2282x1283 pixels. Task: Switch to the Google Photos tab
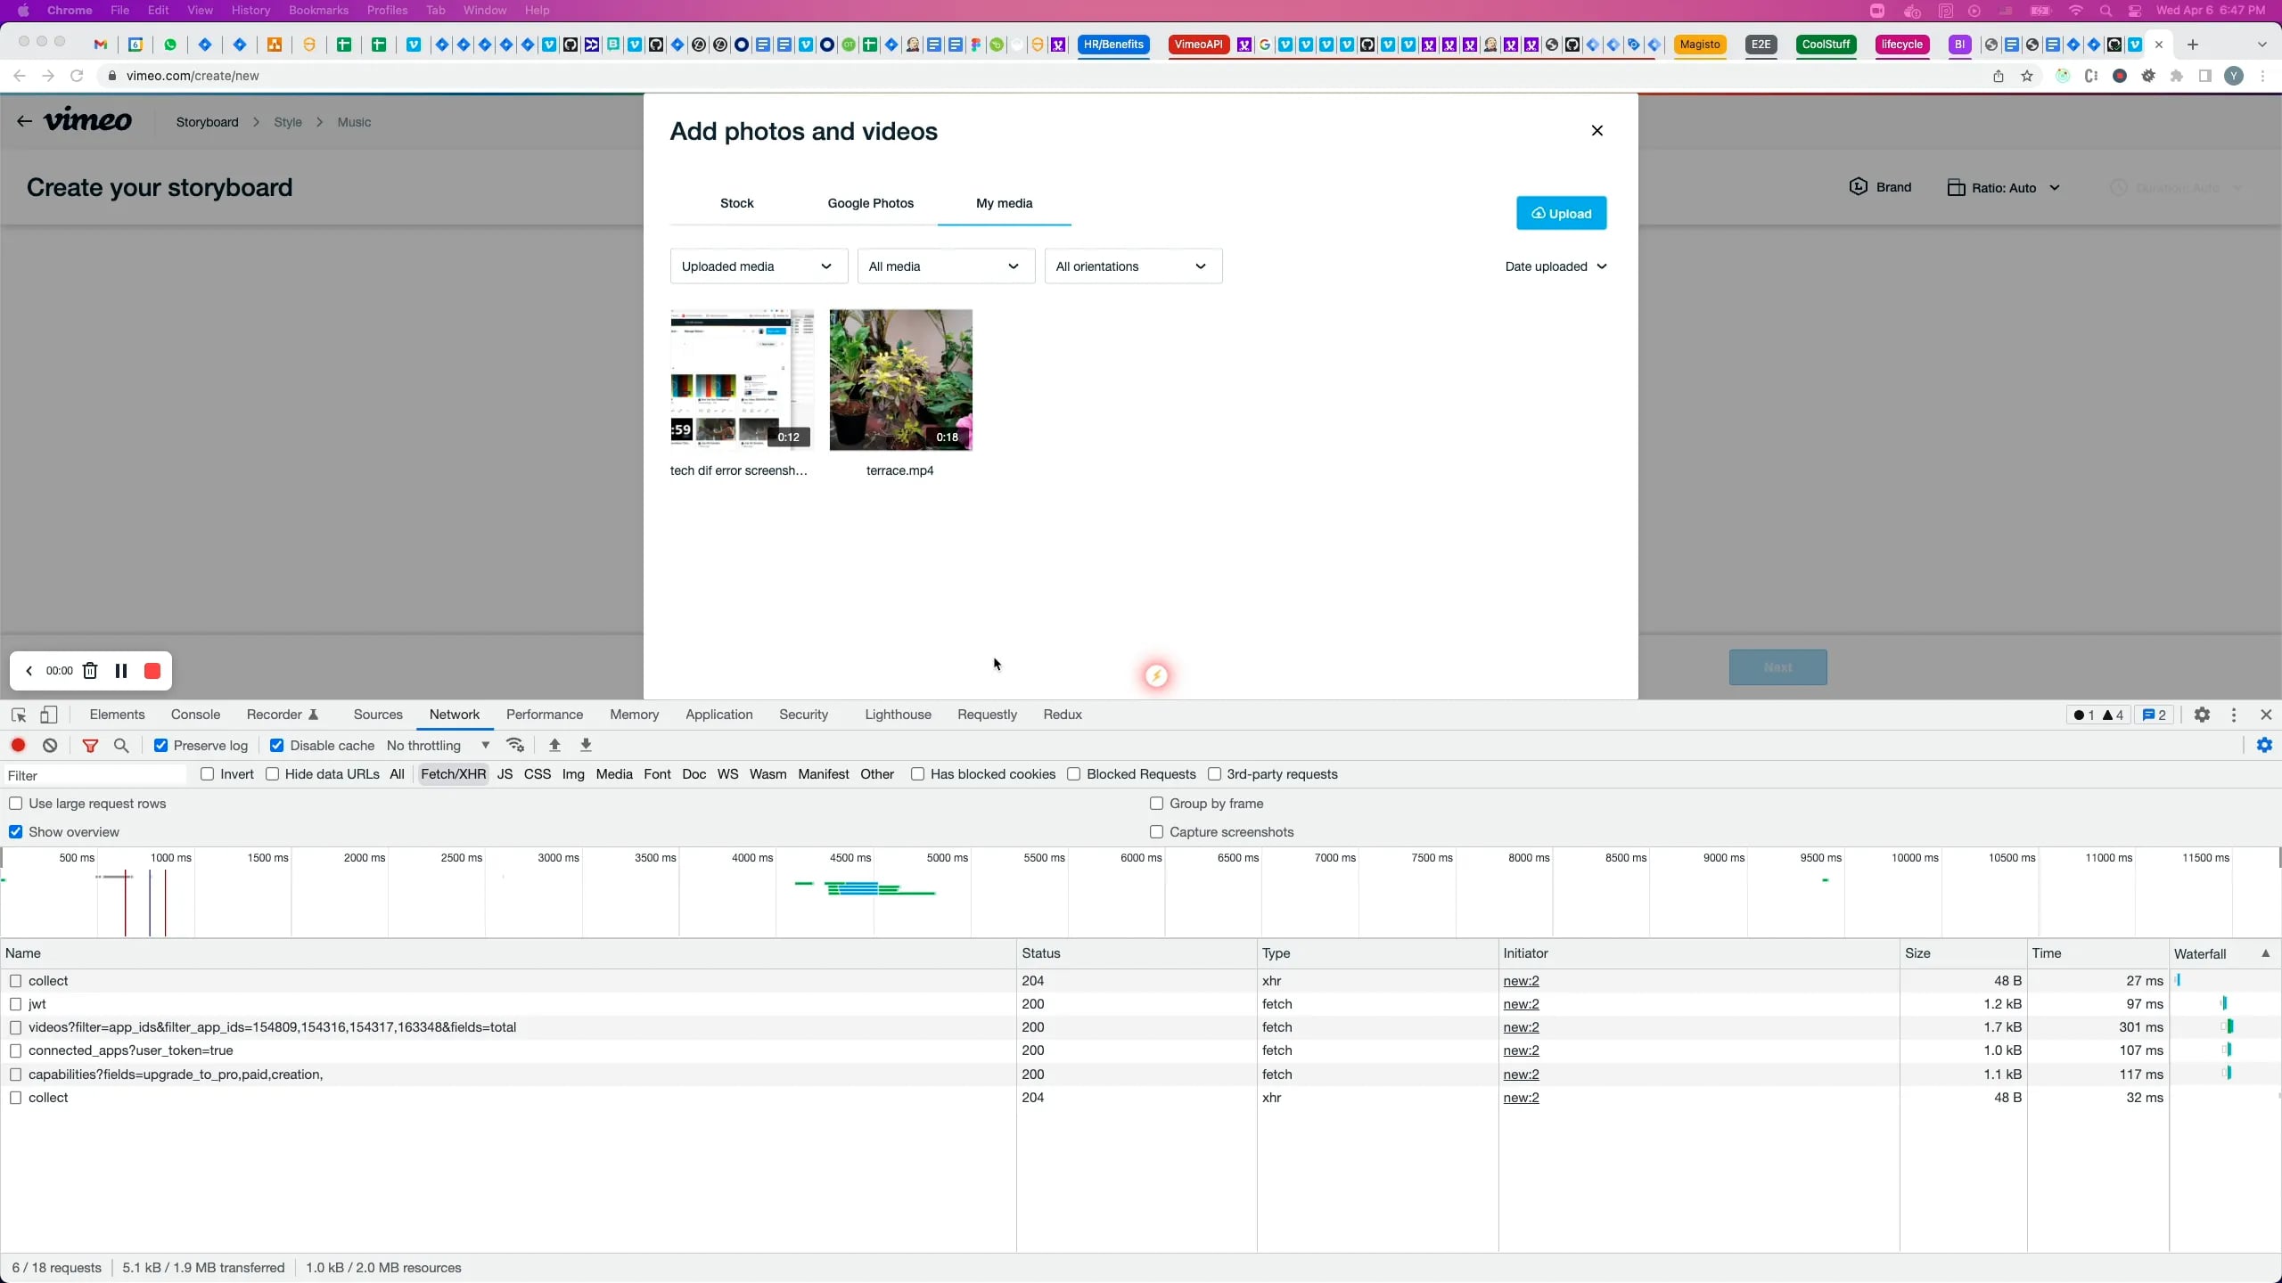(x=871, y=203)
